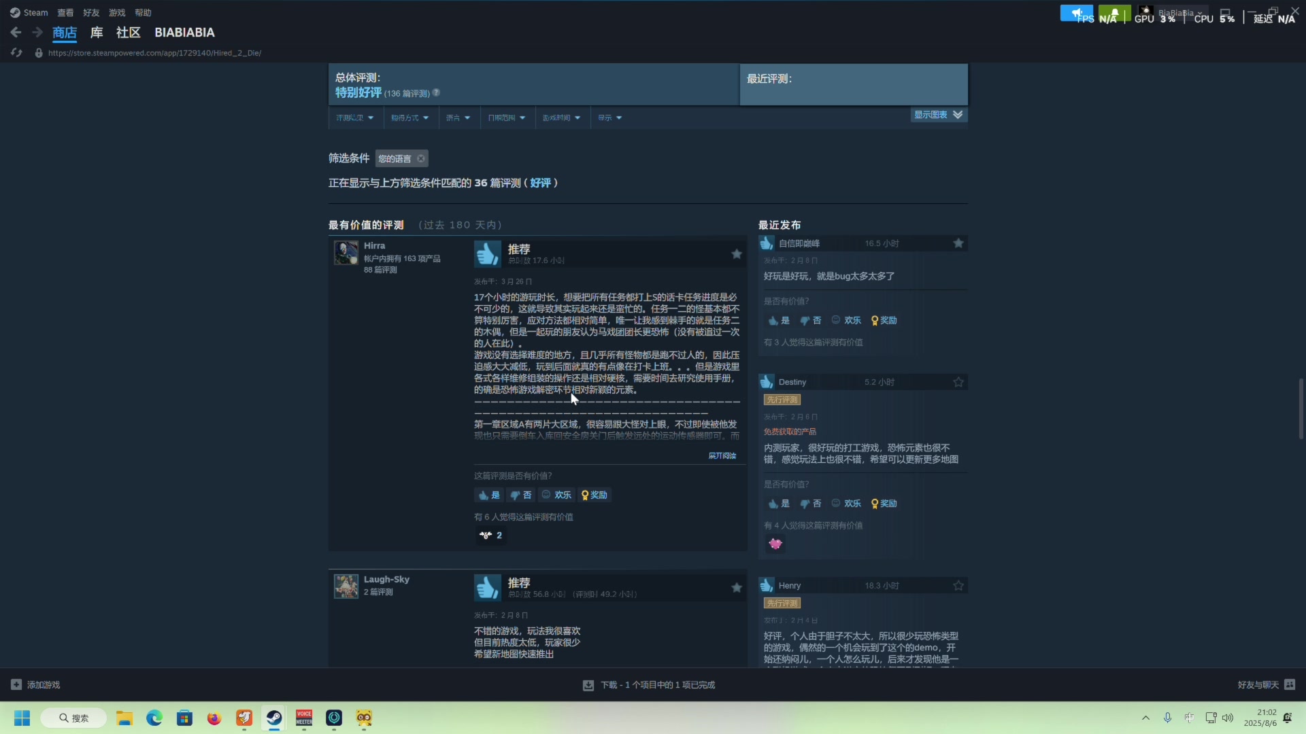
Task: Open the BIABIABIA profile tab
Action: (x=184, y=32)
